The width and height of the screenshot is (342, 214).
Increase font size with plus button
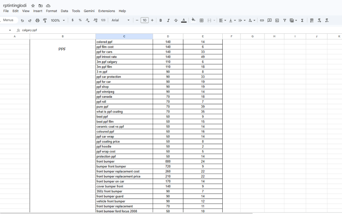click(152, 20)
